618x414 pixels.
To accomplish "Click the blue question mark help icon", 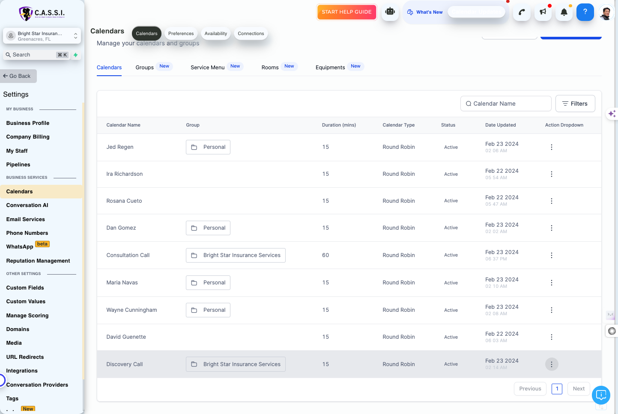I will coord(585,12).
